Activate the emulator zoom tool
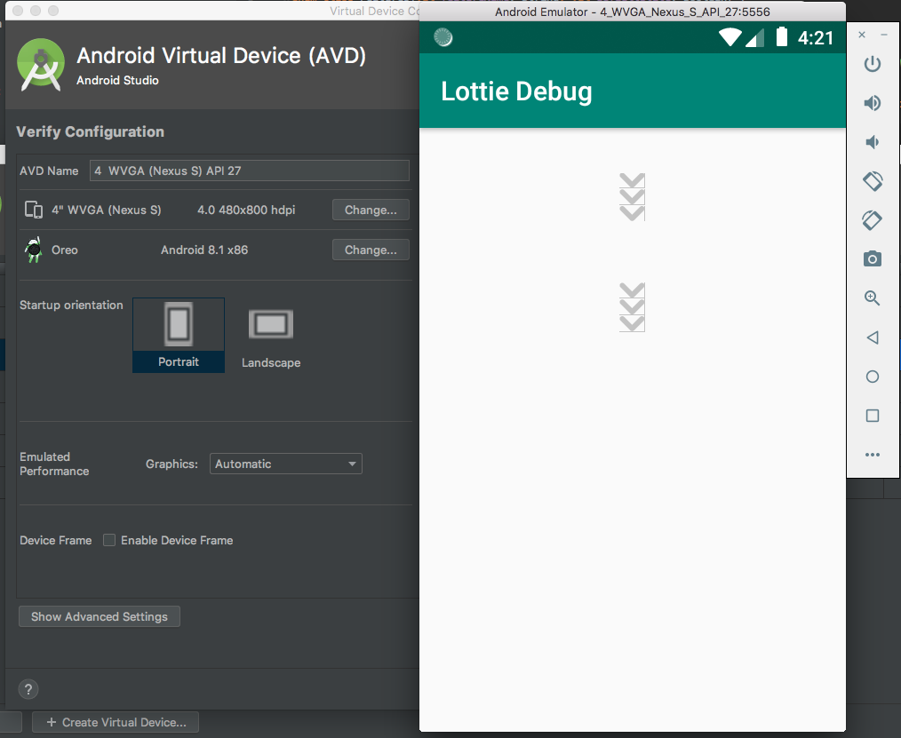The image size is (901, 738). tap(872, 298)
